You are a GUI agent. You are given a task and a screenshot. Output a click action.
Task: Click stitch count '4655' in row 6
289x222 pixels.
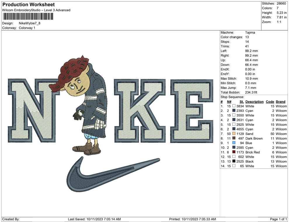click(240, 129)
